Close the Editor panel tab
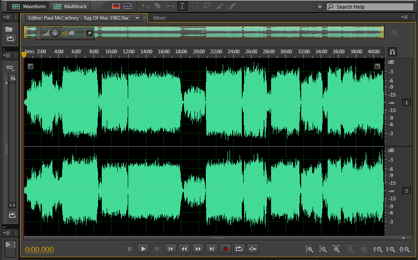The image size is (418, 260). click(145, 18)
